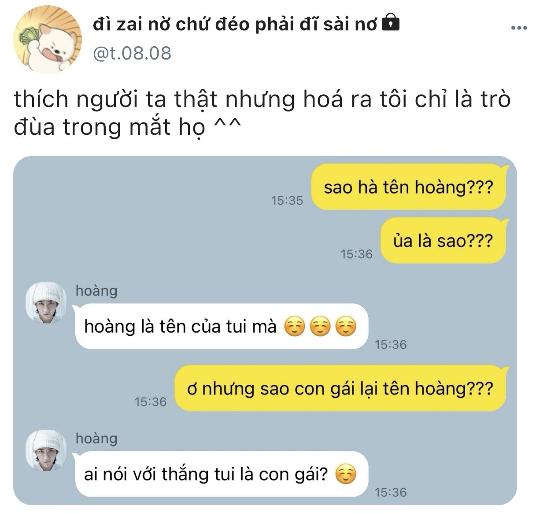
Task: Click the 15:35 timestamp
Action: click(x=287, y=201)
